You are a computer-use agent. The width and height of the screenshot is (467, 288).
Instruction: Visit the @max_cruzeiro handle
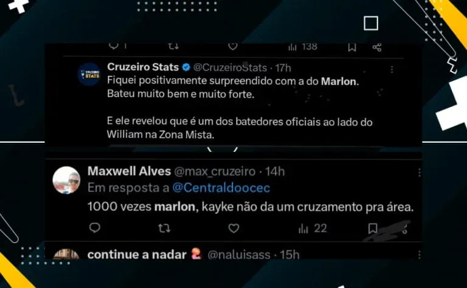tap(215, 172)
